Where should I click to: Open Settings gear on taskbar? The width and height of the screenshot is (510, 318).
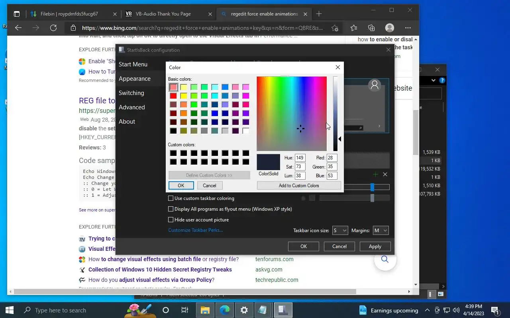244,310
